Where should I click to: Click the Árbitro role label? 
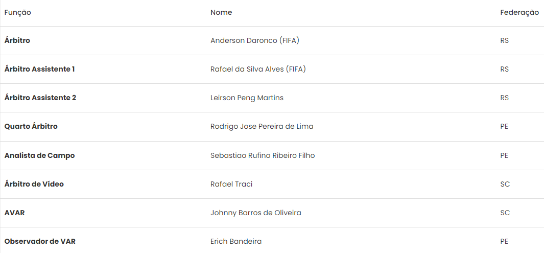click(x=17, y=40)
